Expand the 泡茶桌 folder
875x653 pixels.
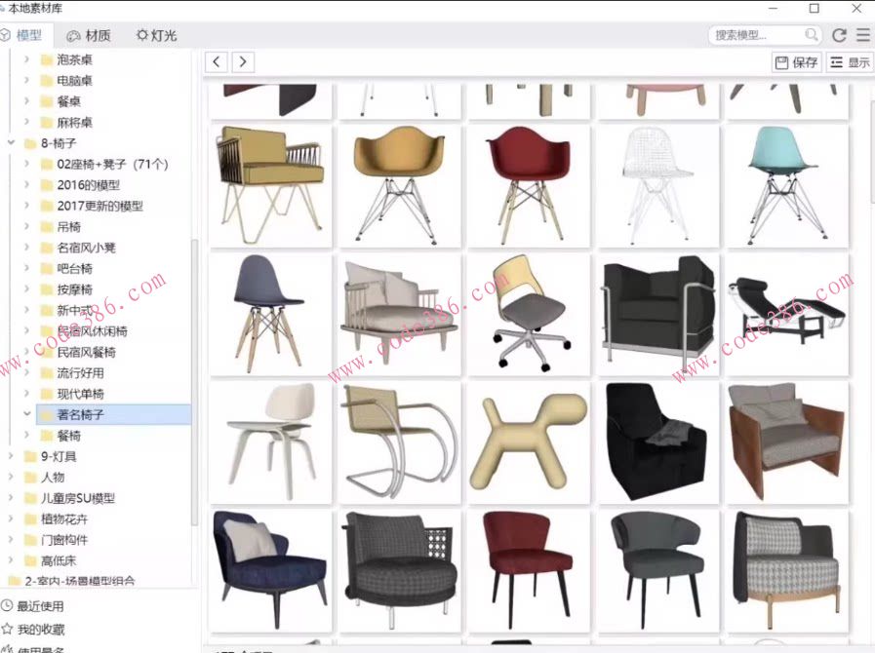click(26, 59)
